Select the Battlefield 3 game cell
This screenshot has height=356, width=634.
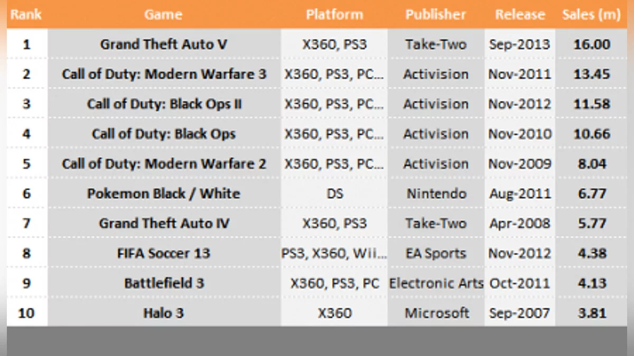click(x=164, y=283)
